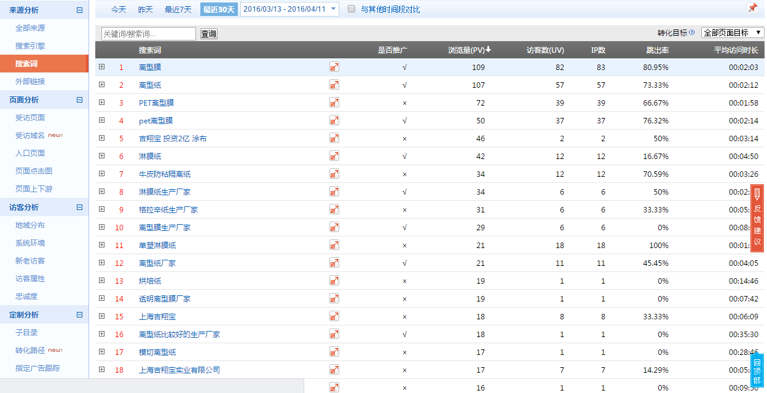
Task: Enable 与其他时间段对比 checkbox
Action: tap(352, 9)
